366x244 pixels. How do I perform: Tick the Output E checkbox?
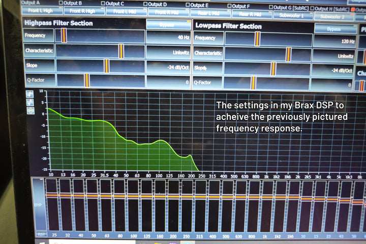[x=188, y=5]
